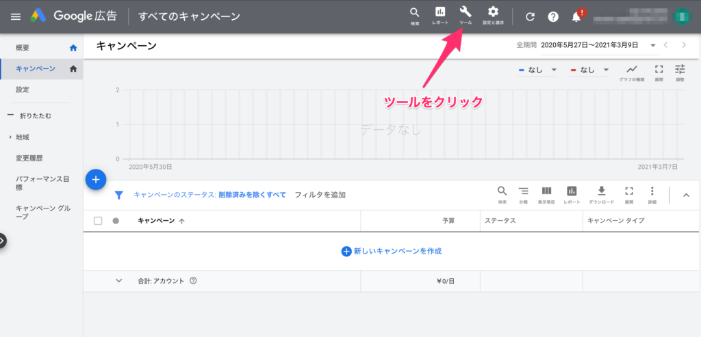This screenshot has height=337, width=701.
Task: Expand the 合計: アカウント row chevron
Action: click(119, 281)
